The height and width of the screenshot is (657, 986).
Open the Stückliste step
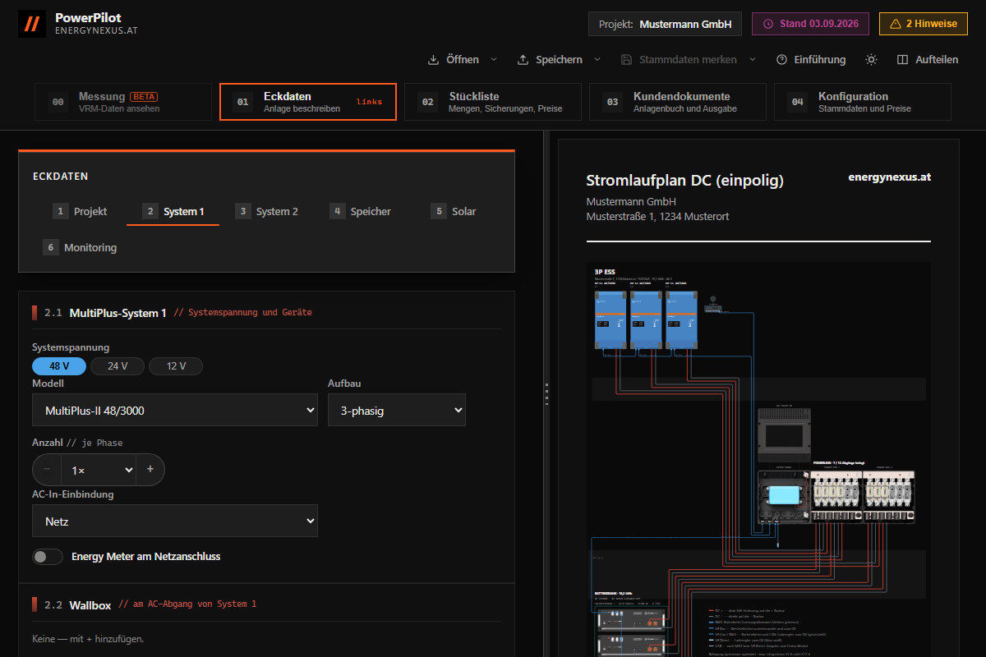pos(493,102)
